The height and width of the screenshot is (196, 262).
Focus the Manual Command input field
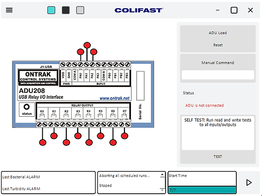coord(218,75)
